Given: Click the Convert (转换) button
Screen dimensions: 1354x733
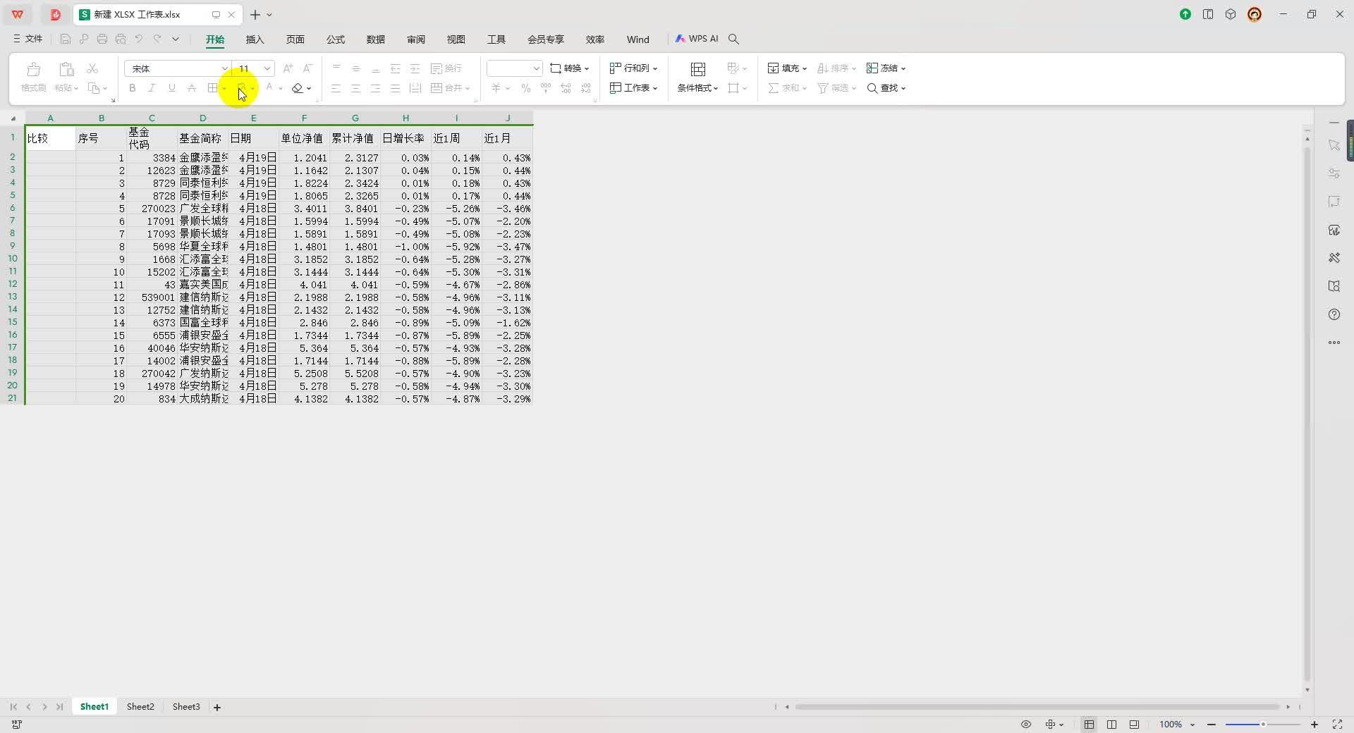Looking at the screenshot, I should [x=569, y=68].
